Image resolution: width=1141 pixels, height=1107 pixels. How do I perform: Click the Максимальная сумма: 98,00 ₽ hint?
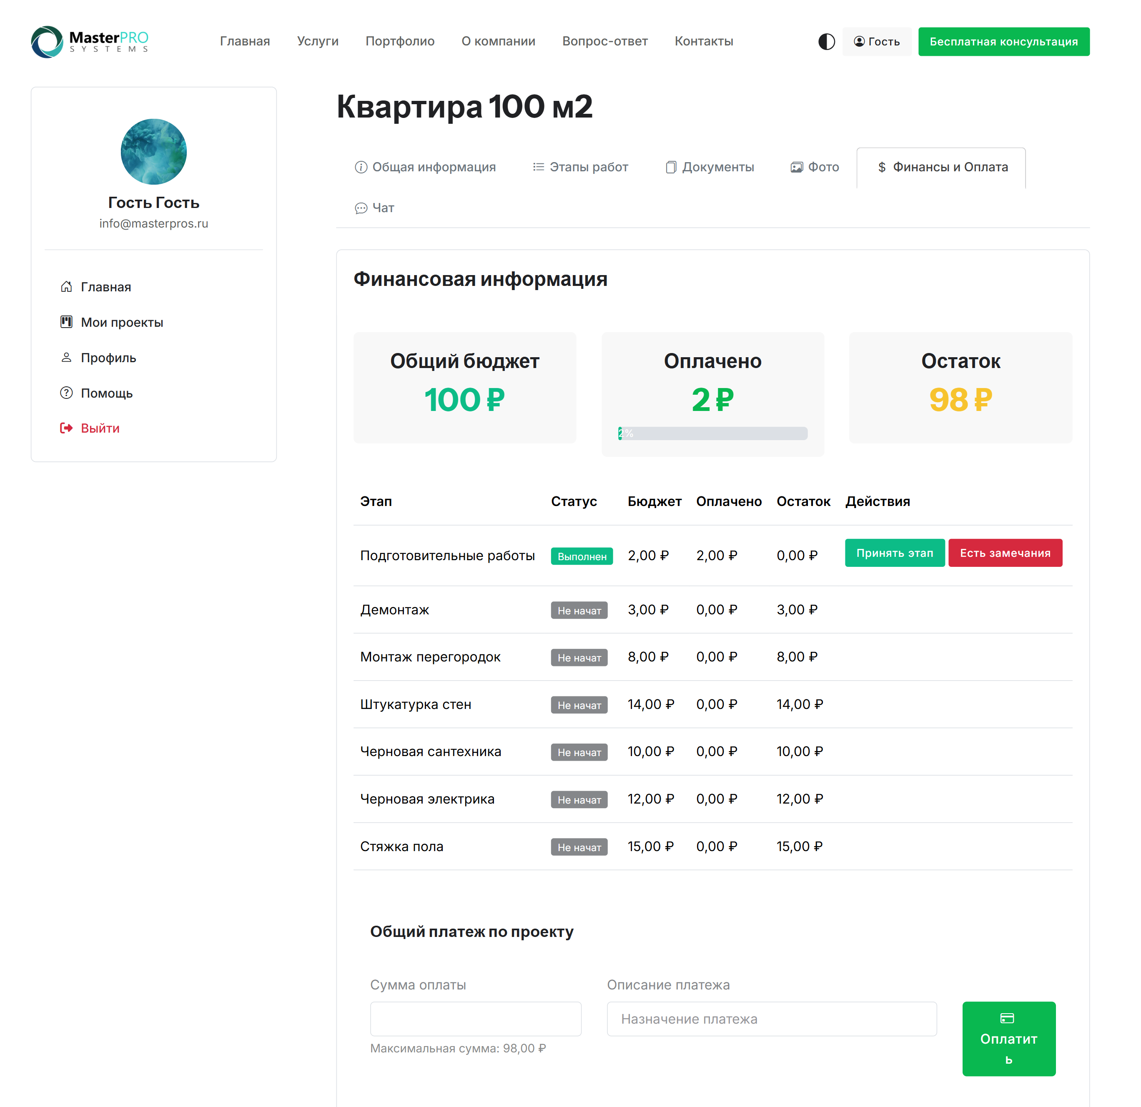coord(458,1048)
